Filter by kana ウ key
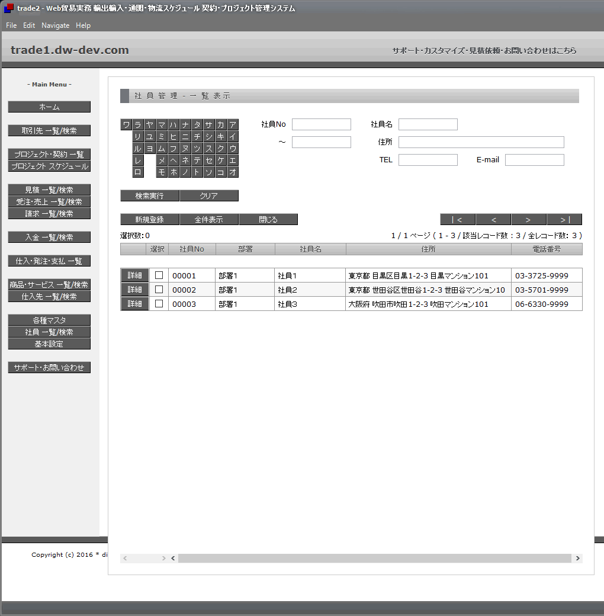Image resolution: width=604 pixels, height=616 pixels. (x=233, y=148)
